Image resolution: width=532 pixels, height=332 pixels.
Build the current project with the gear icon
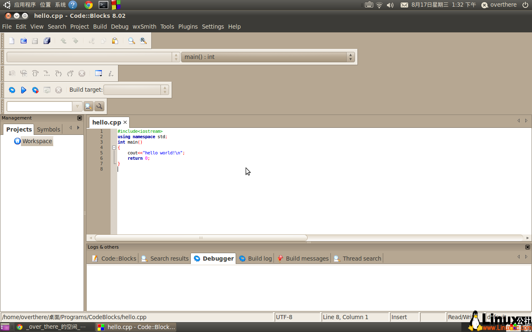(12, 90)
